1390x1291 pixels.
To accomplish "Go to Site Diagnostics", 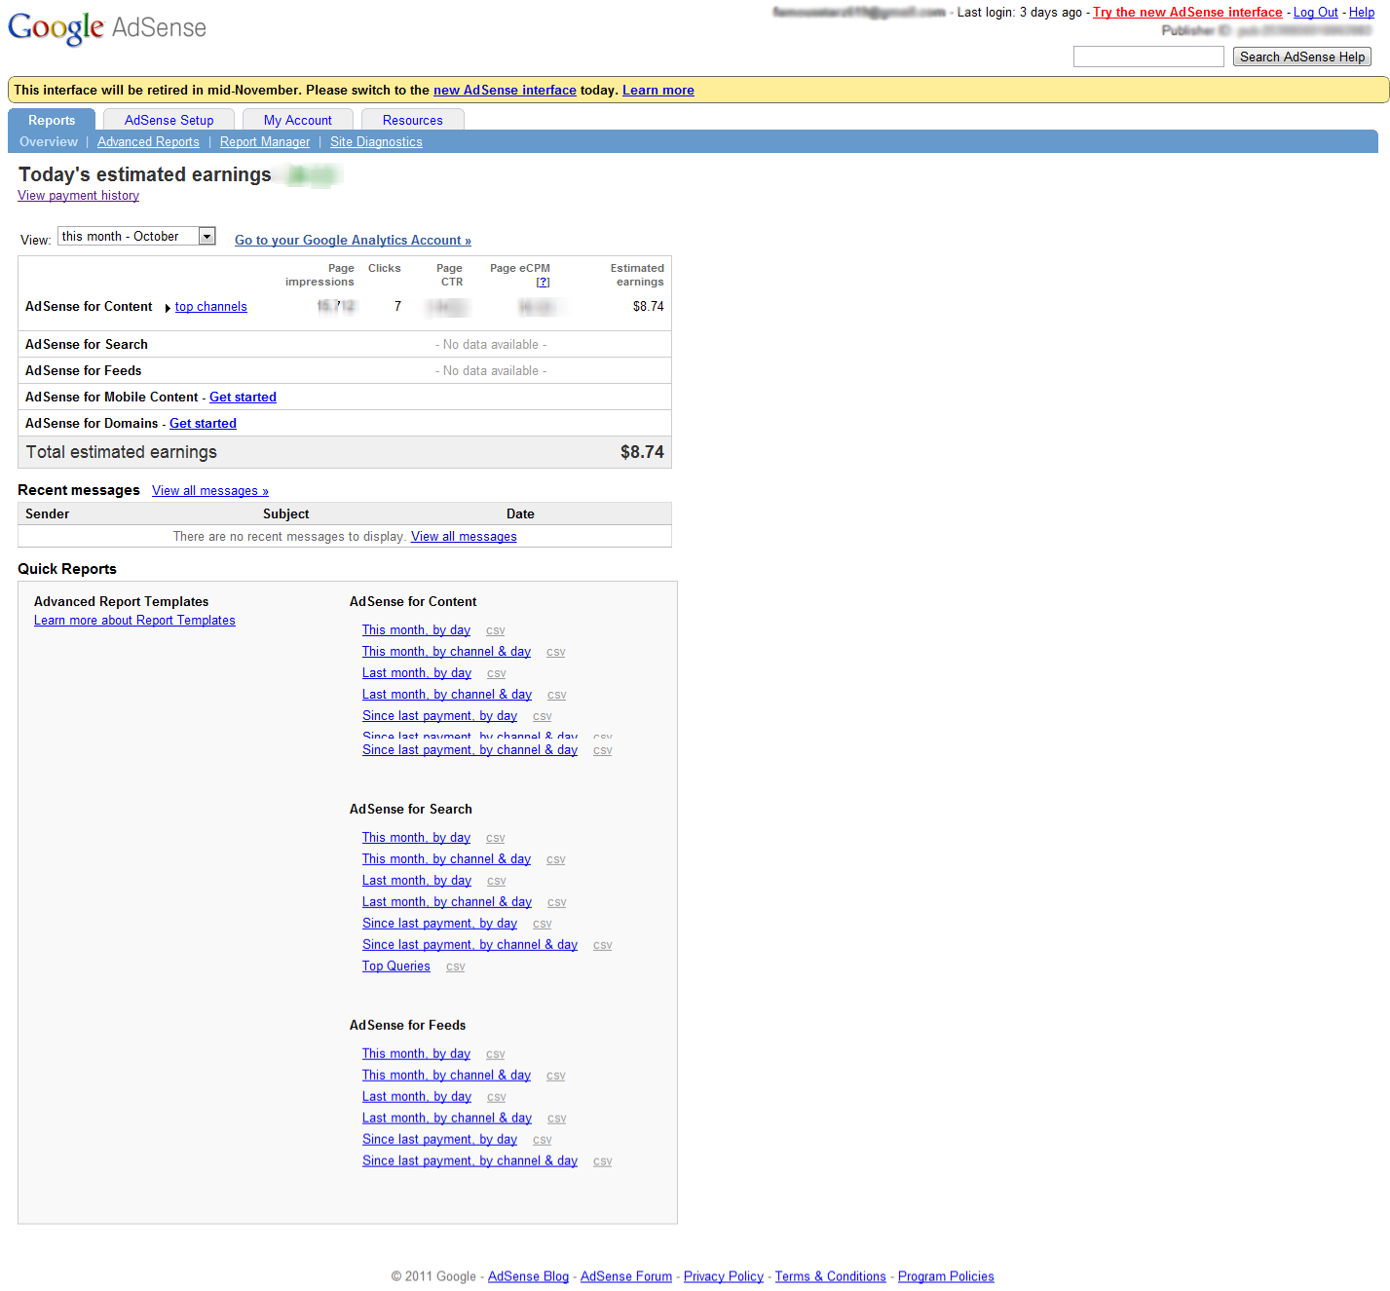I will click(x=376, y=142).
